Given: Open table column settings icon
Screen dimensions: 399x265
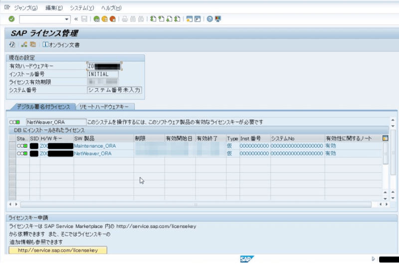Looking at the screenshot, I should pos(385,138).
